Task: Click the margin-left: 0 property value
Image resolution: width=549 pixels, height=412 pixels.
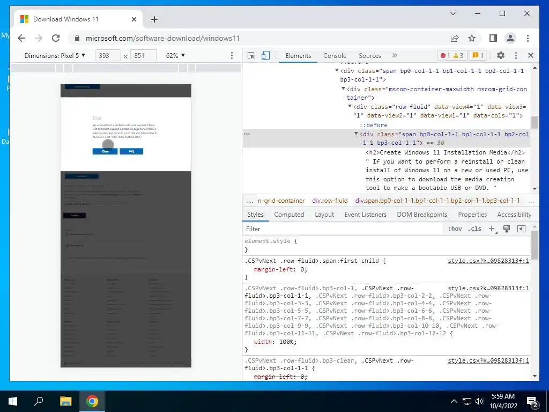Action: coord(303,269)
